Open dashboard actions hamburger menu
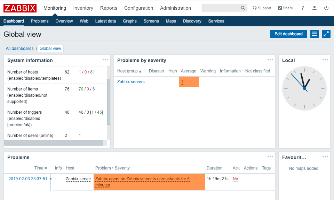 (x=315, y=34)
